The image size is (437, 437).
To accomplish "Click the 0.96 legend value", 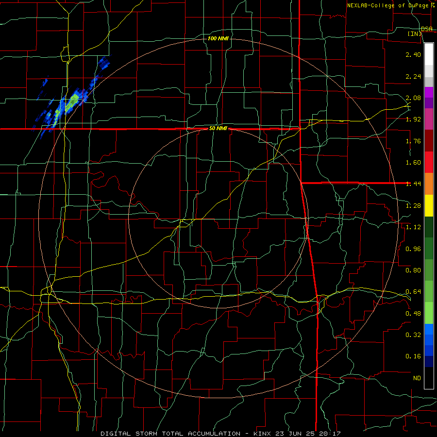I will point(413,249).
